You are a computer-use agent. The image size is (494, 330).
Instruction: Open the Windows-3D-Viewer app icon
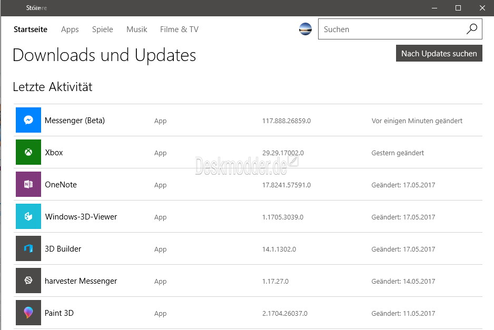(x=28, y=216)
